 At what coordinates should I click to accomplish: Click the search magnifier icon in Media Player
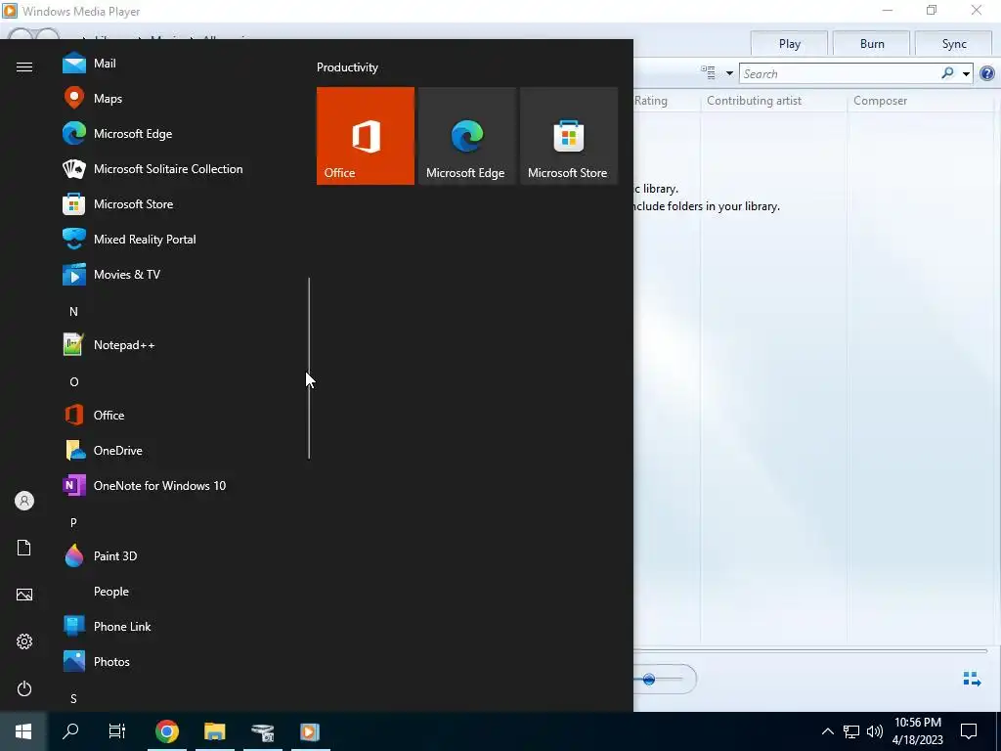[947, 73]
